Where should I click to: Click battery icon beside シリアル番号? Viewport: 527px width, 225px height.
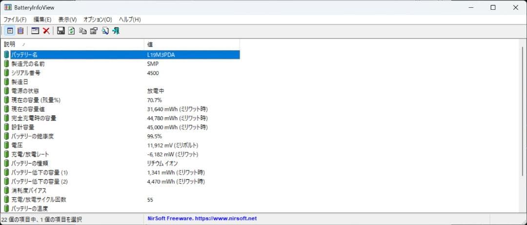pyautogui.click(x=6, y=73)
